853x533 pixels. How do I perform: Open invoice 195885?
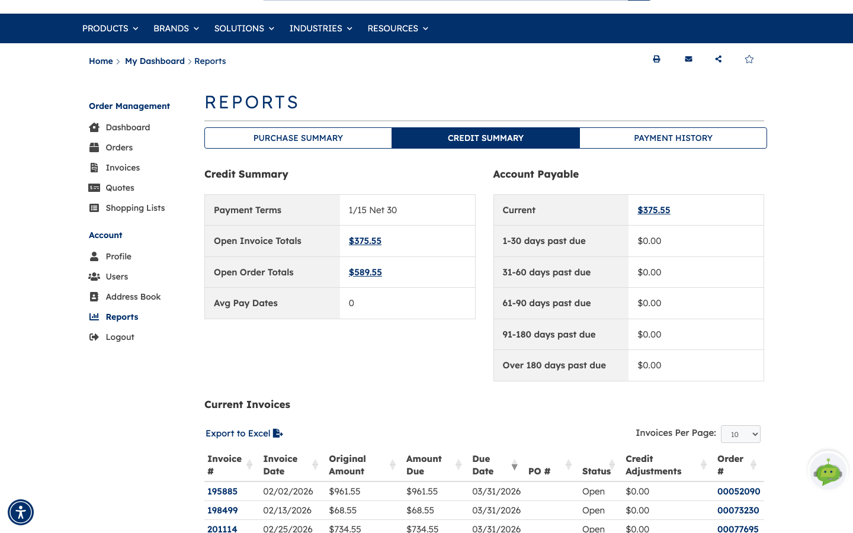coord(222,492)
